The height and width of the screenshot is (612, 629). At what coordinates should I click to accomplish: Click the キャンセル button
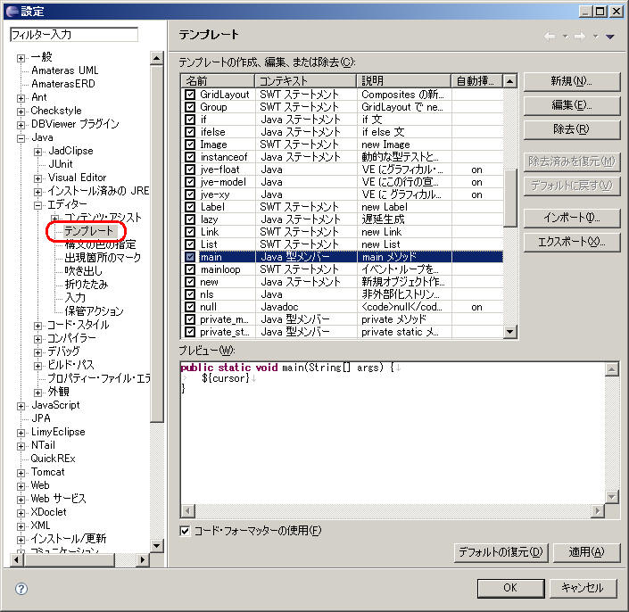point(582,588)
